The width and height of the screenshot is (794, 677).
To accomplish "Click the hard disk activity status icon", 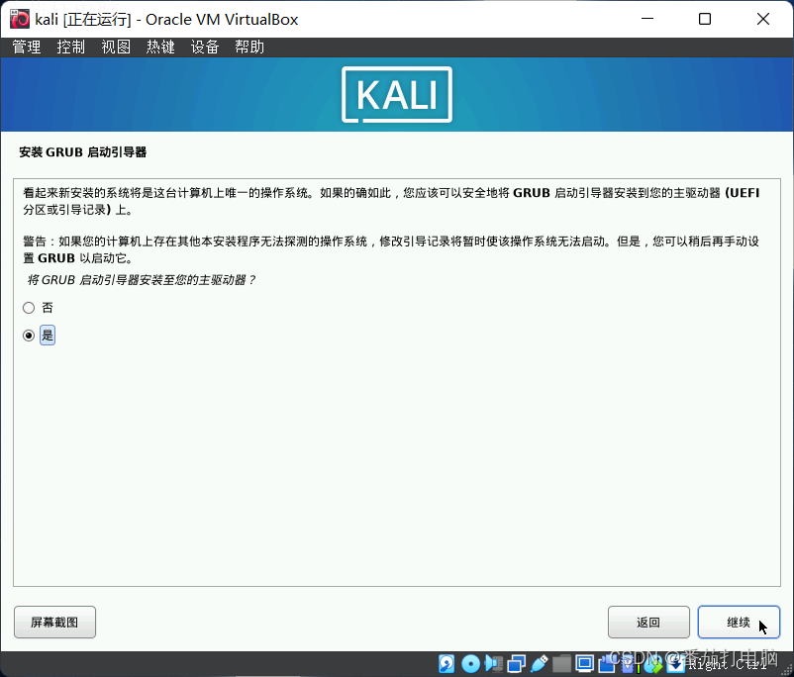I will 447,663.
